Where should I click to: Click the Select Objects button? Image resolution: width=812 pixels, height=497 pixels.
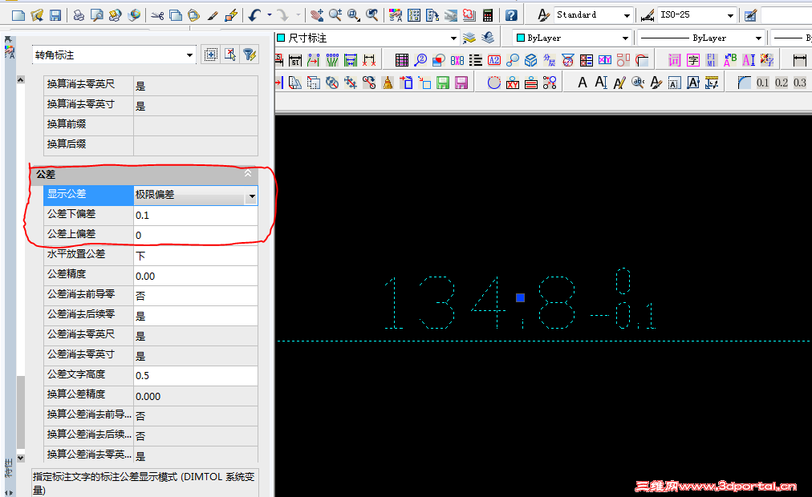230,55
